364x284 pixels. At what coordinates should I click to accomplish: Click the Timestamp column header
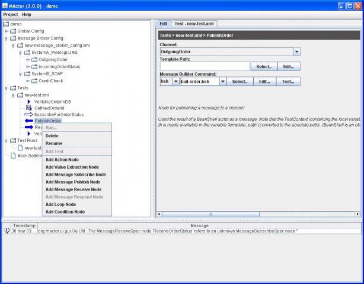[24, 225]
